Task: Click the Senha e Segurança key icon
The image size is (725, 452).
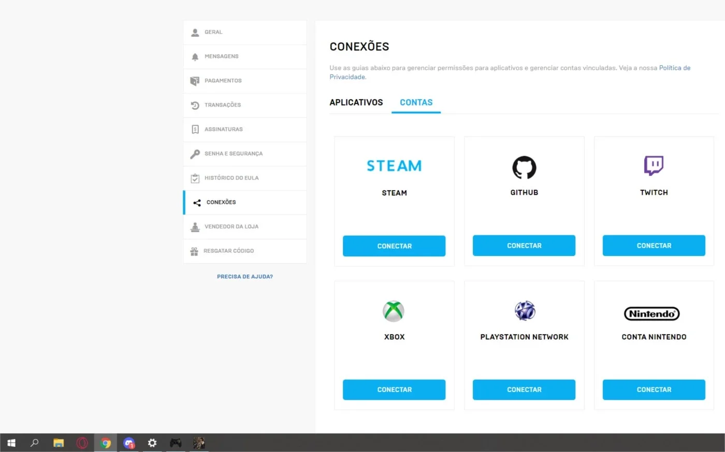Action: (x=195, y=154)
